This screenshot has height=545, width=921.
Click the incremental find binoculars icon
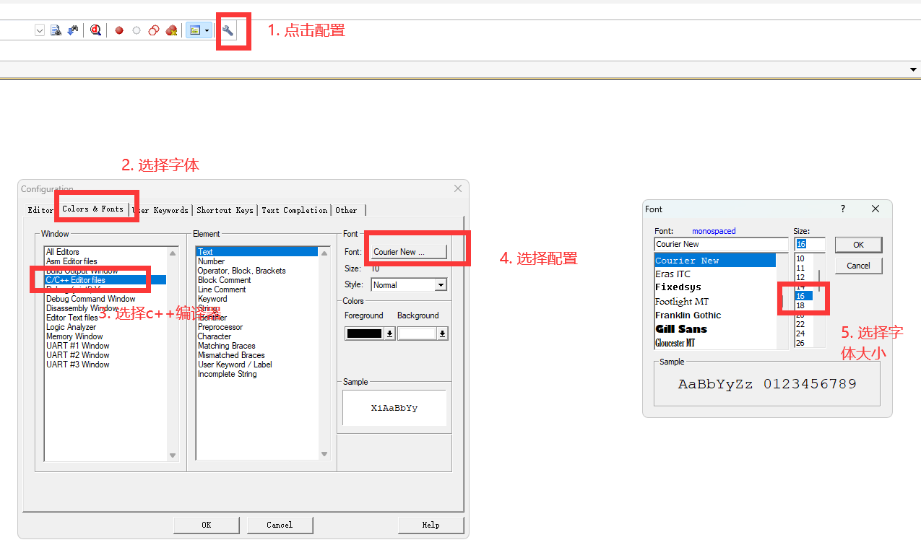coord(72,30)
